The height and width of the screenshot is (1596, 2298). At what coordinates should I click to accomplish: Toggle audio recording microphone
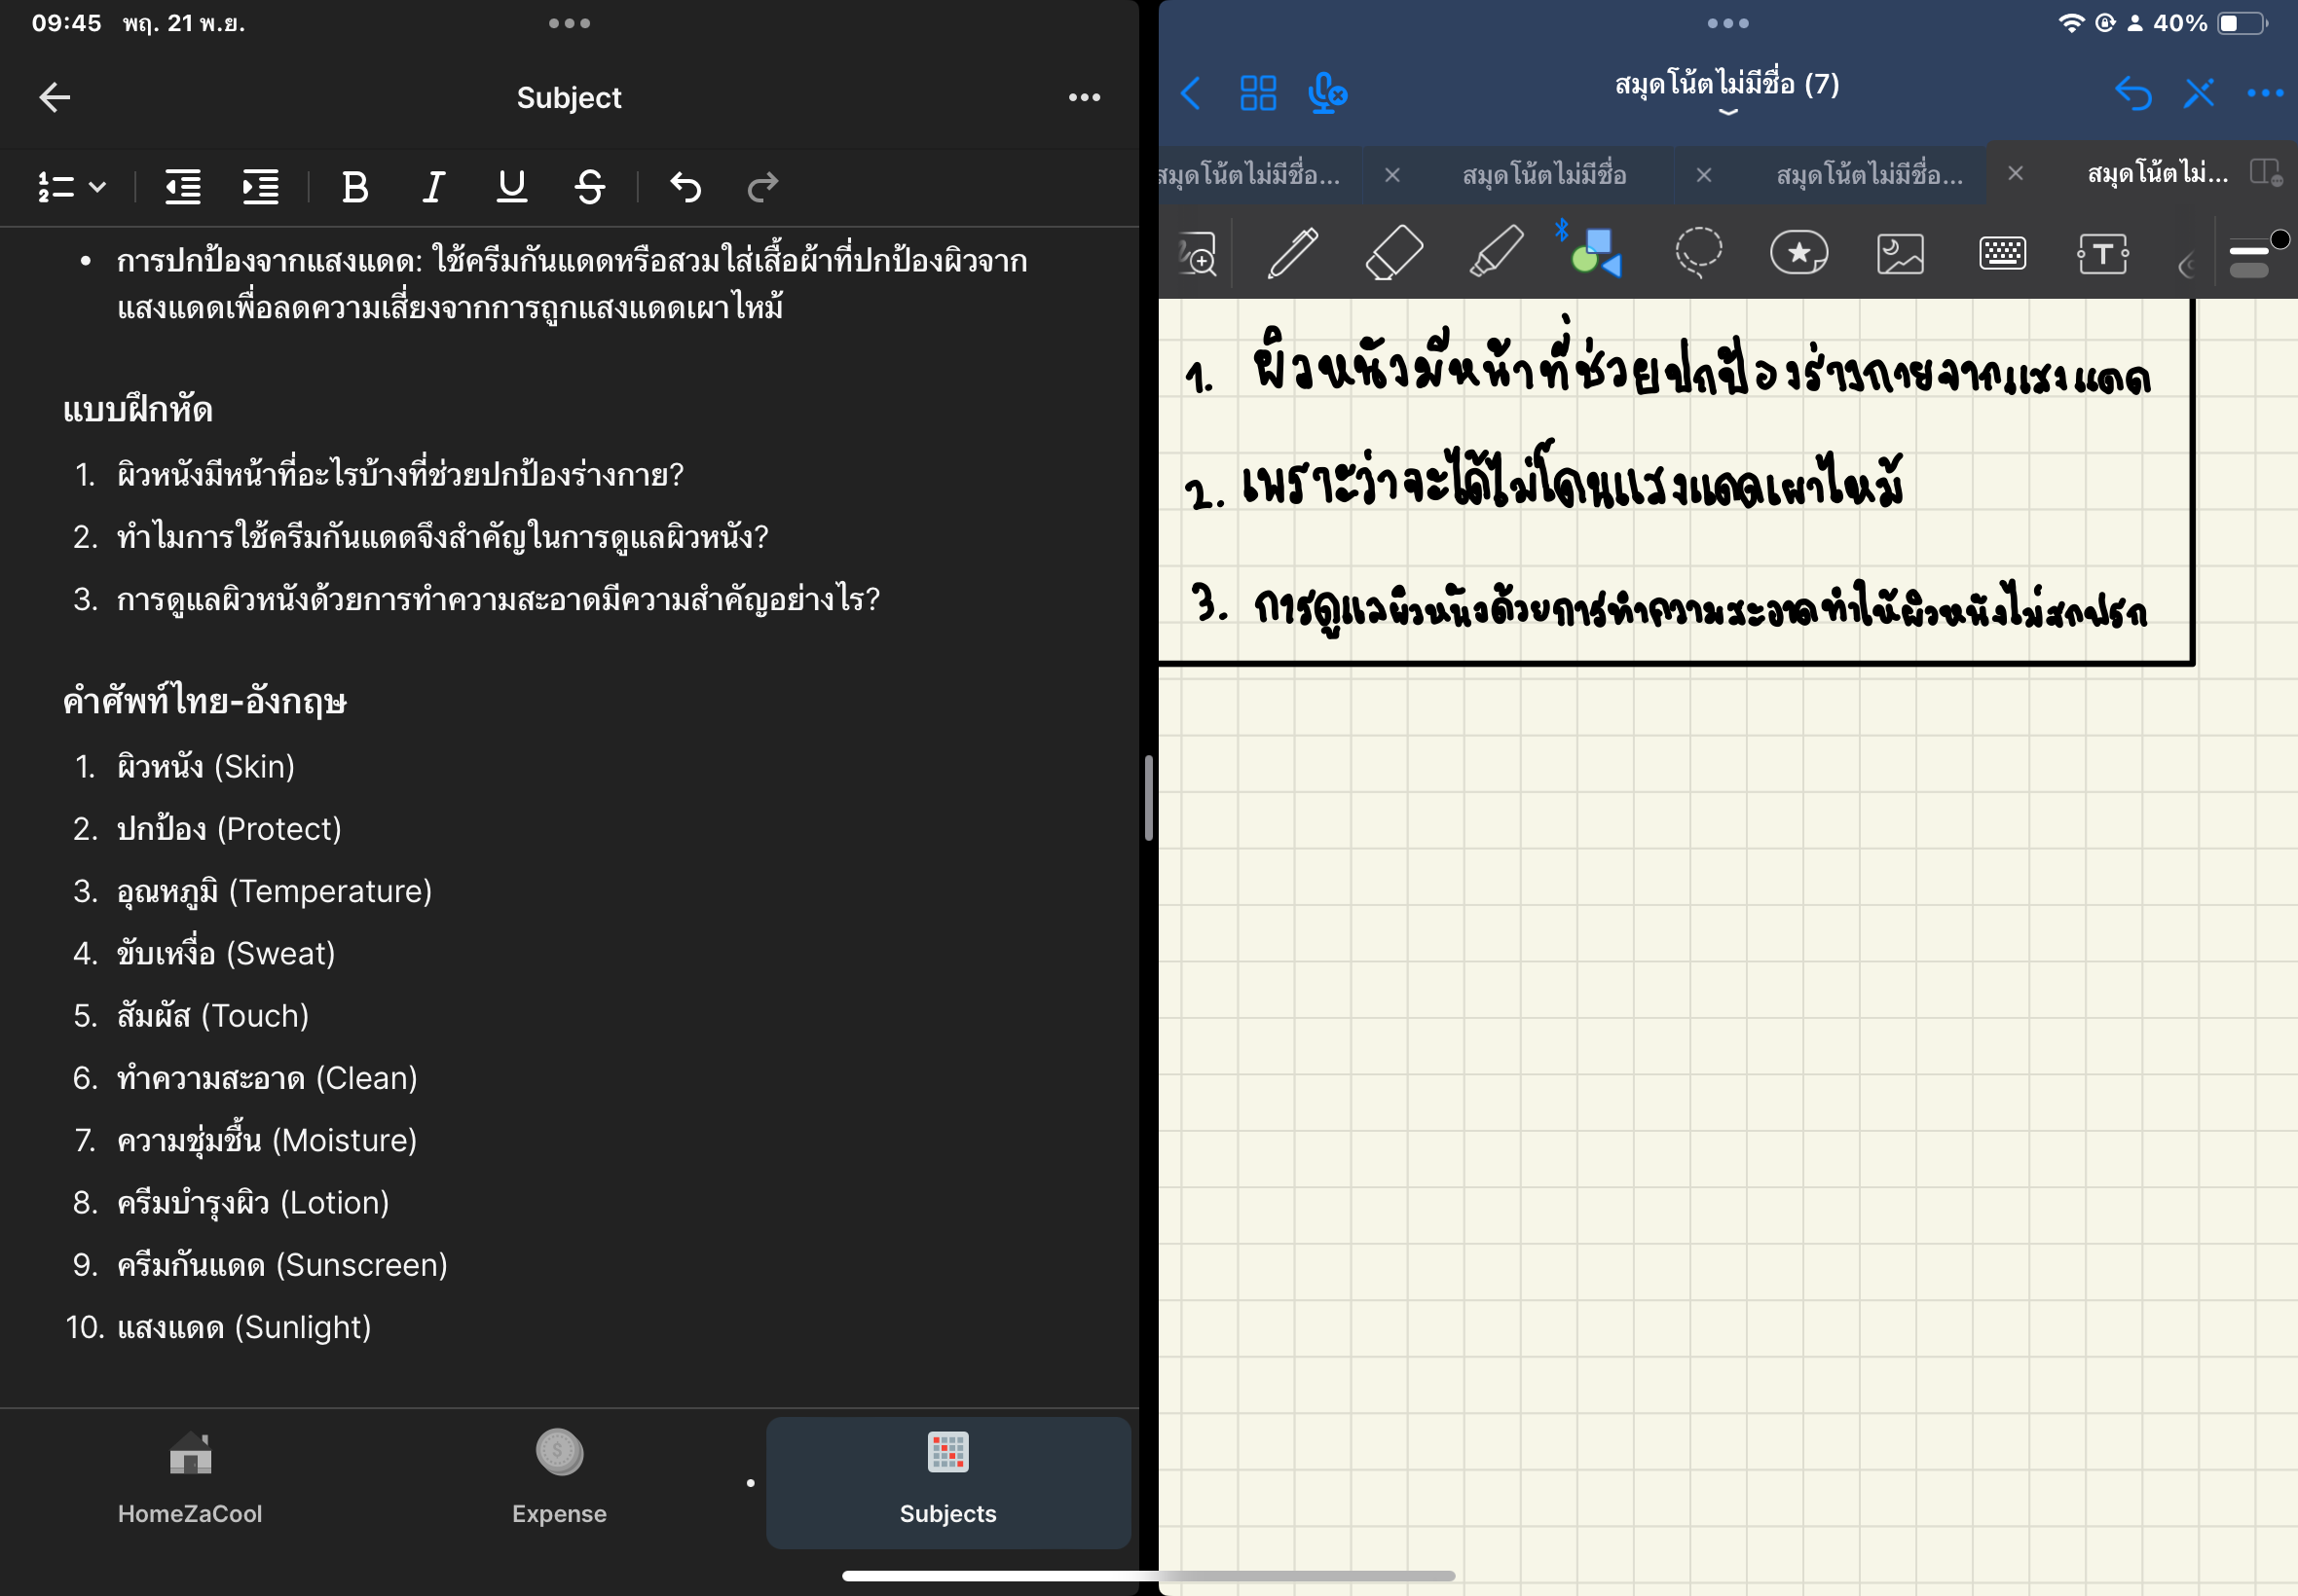(x=1326, y=94)
